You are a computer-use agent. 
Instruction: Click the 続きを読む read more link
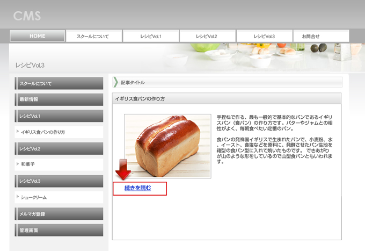tap(137, 188)
